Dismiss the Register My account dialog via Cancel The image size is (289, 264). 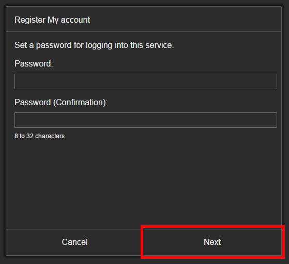point(74,242)
